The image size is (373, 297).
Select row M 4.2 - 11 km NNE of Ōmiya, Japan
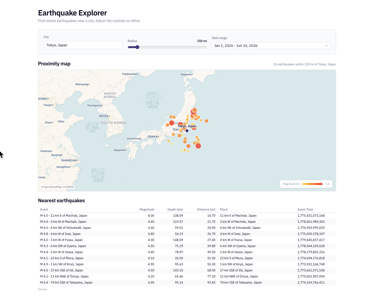pyautogui.click(x=187, y=276)
